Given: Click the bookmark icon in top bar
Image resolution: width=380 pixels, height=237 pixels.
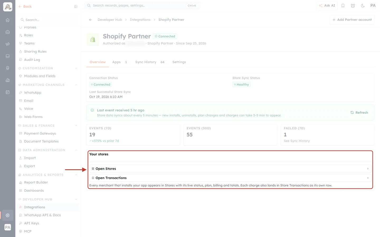Looking at the screenshot, I should tap(343, 6).
